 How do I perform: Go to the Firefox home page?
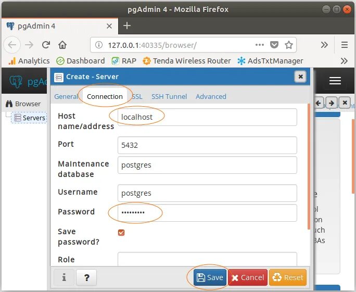click(62, 45)
